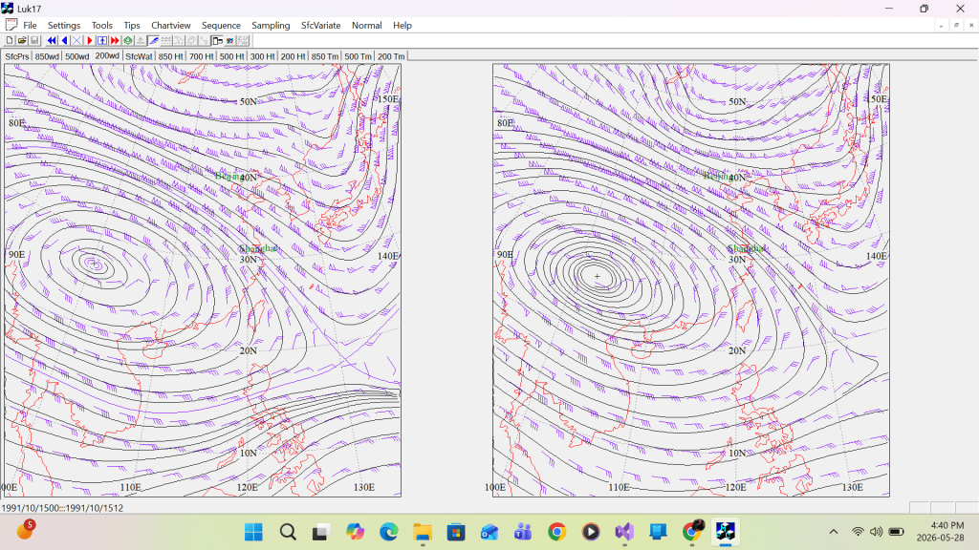Open the Sequence menu
This screenshot has height=550, width=979.
pos(221,26)
